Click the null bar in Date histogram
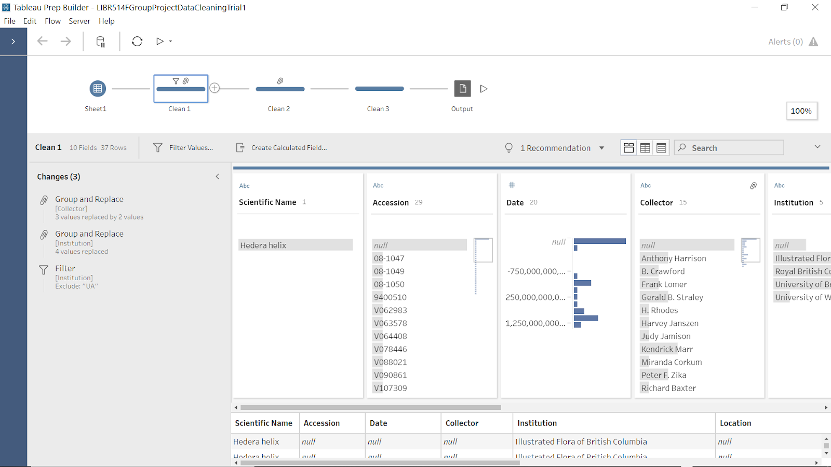The height and width of the screenshot is (467, 831). pyautogui.click(x=599, y=241)
